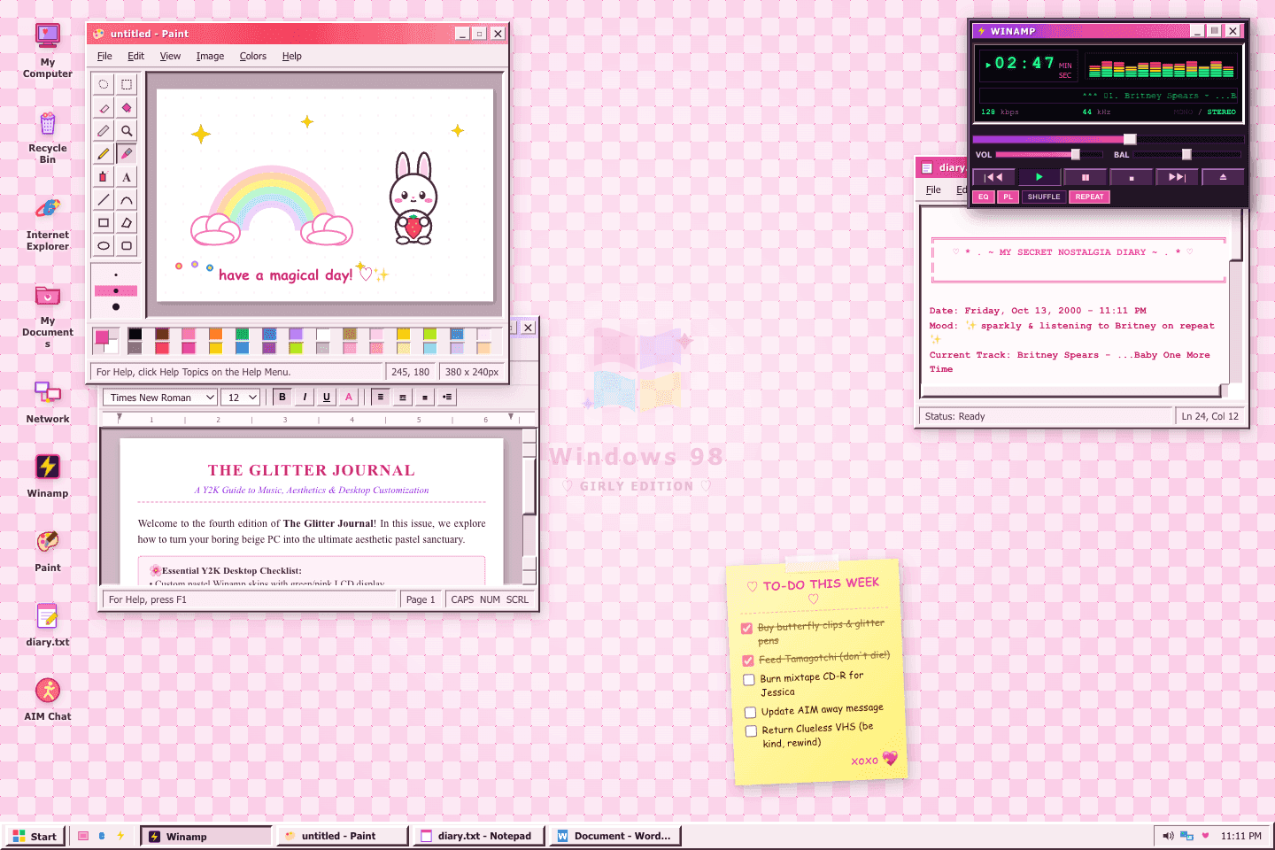Choose the Fill With Color bucket tool
This screenshot has width=1275, height=850.
pos(127,107)
